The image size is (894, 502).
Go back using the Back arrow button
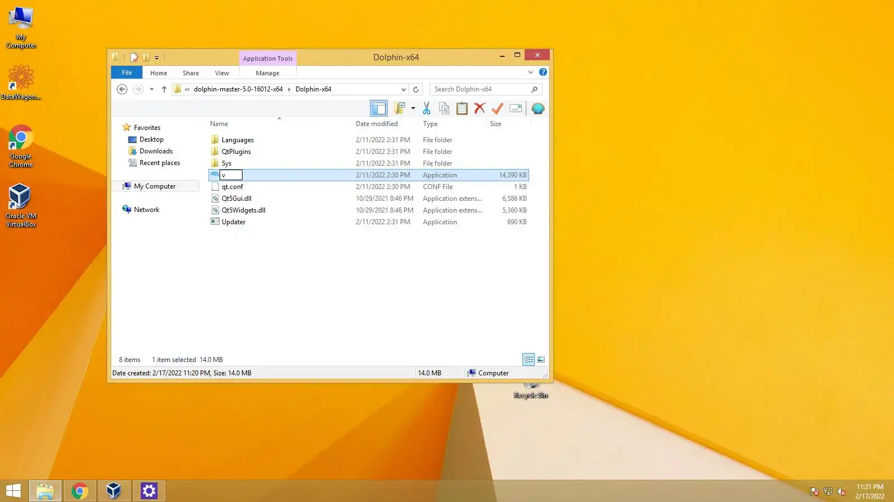pos(122,89)
